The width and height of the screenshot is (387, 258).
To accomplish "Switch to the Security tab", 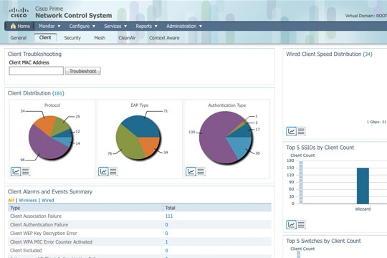I will 72,38.
